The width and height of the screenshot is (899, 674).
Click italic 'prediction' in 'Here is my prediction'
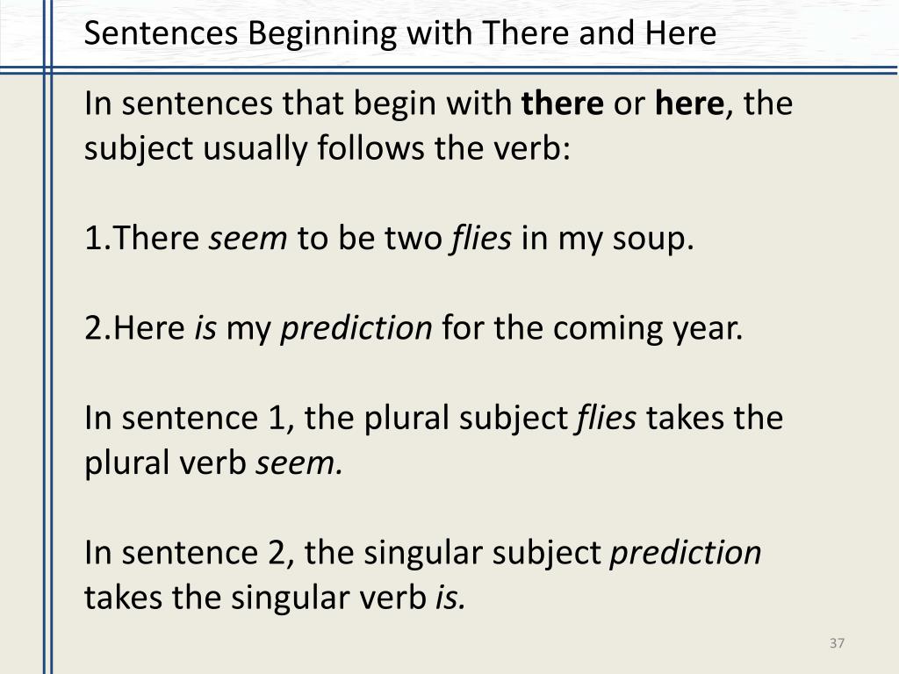click(356, 330)
